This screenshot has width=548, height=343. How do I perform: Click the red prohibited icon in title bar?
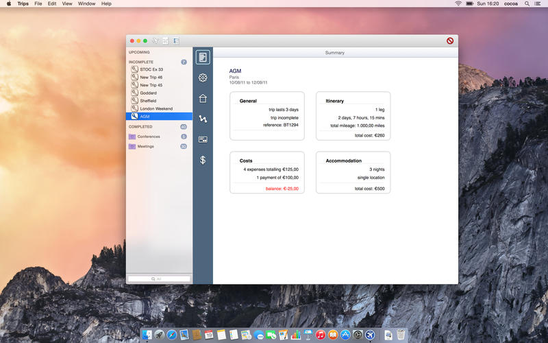click(x=450, y=41)
